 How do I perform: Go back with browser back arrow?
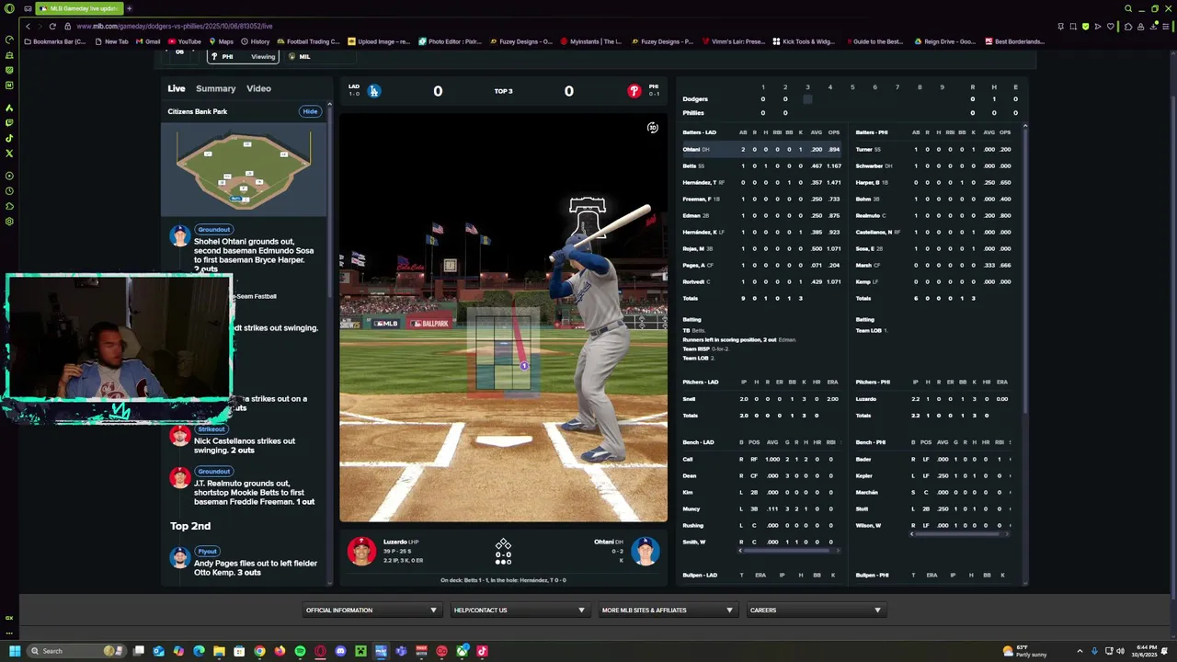(29, 27)
